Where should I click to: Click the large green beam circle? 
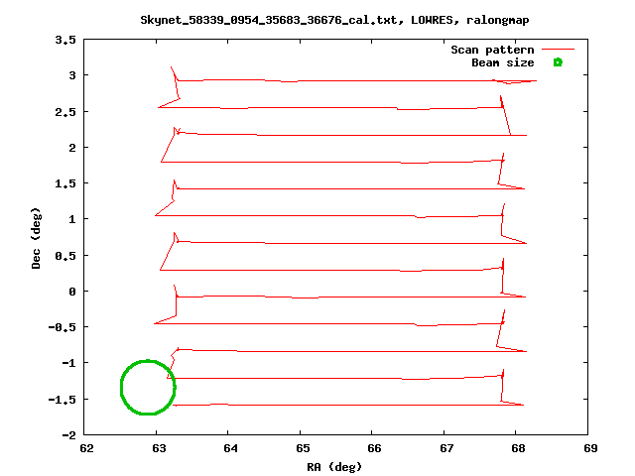pyautogui.click(x=148, y=388)
